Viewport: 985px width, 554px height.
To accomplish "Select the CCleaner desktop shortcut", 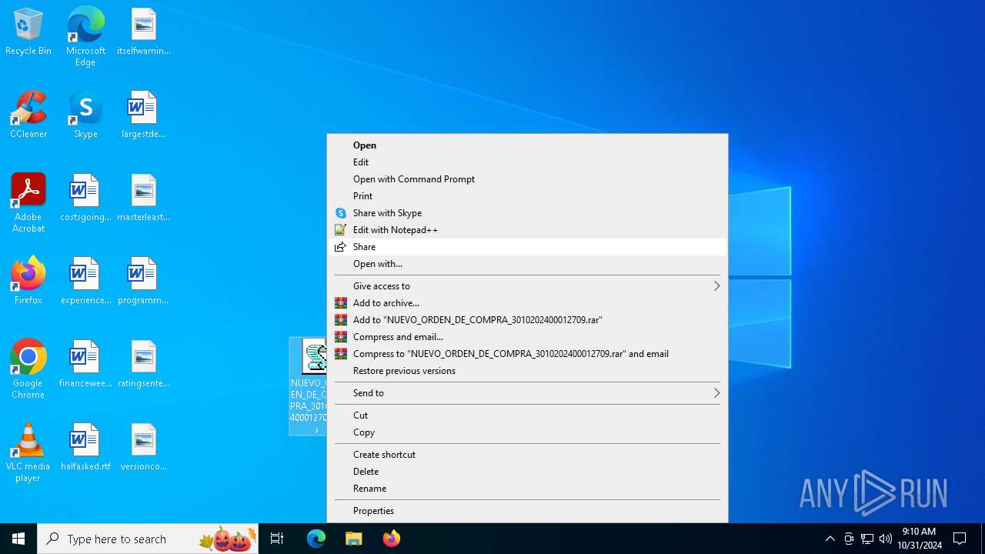I will 28,115.
